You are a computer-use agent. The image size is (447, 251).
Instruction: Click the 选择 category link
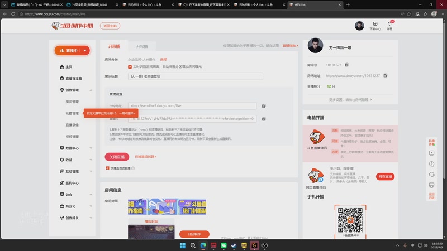[x=163, y=60]
